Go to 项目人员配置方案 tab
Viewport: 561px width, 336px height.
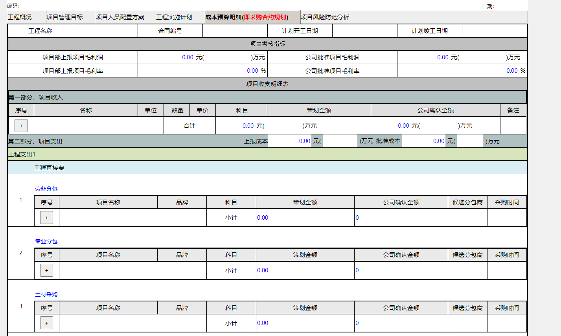(x=120, y=17)
